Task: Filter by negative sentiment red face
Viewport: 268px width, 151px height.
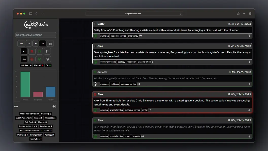Action: tap(32, 59)
